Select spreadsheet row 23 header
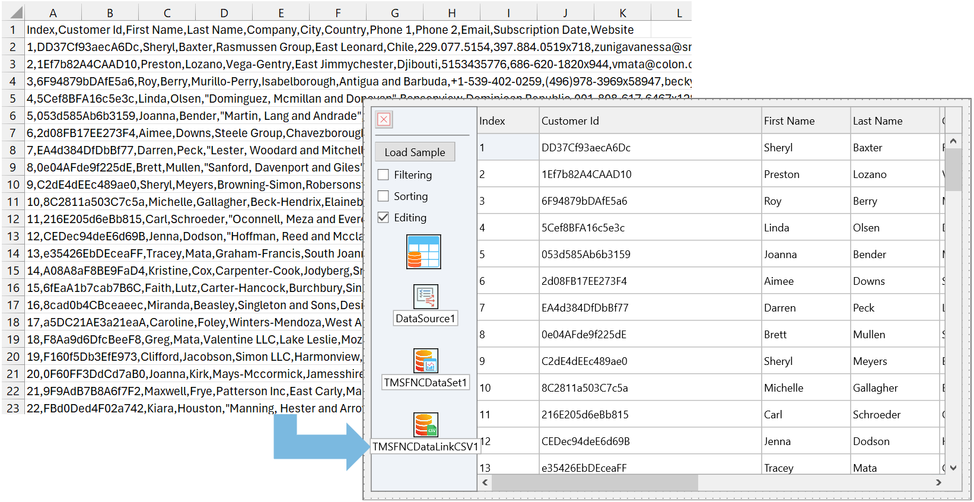 click(12, 408)
